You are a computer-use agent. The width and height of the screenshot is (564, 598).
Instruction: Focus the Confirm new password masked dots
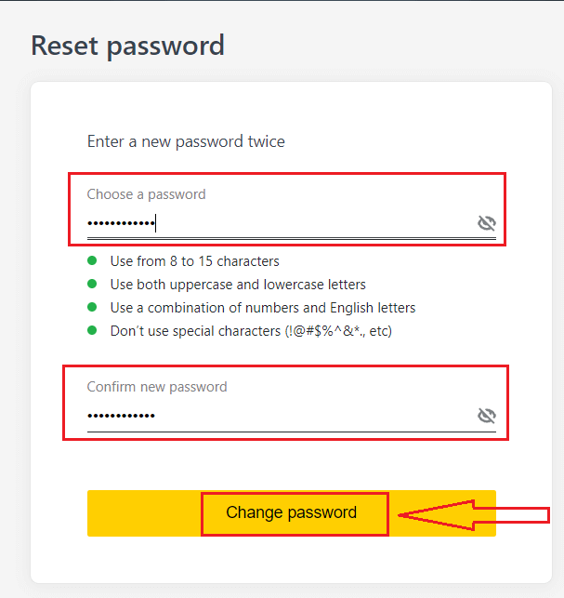point(121,415)
